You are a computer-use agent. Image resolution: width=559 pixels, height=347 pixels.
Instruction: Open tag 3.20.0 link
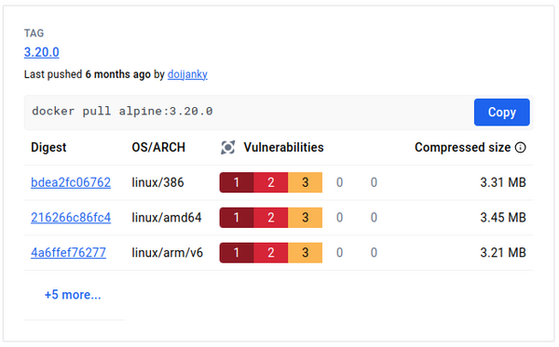41,52
